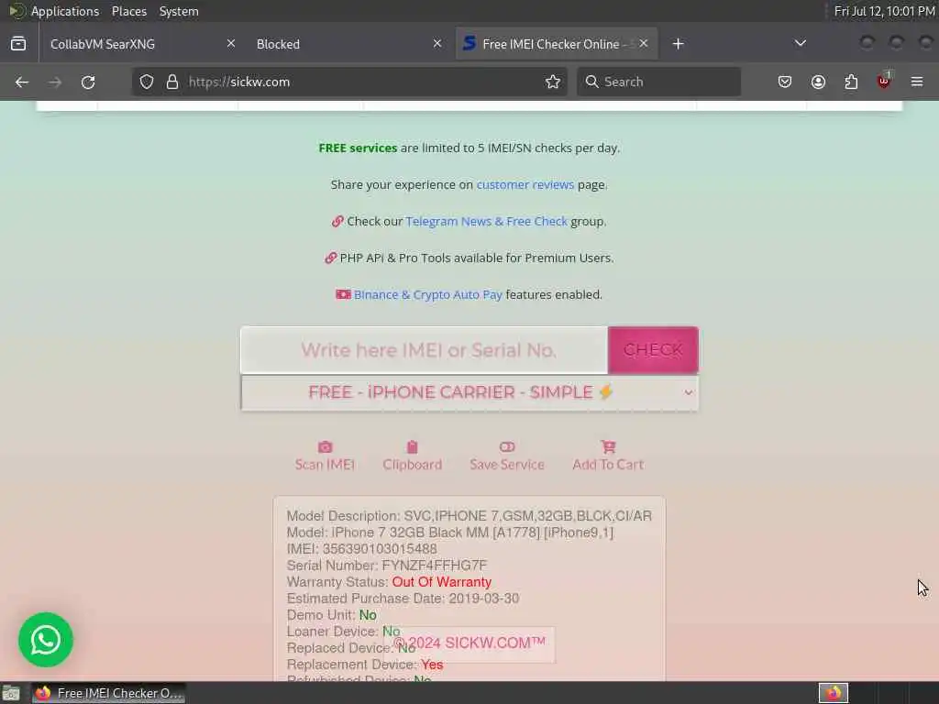Expand the FREE - iPHONE CARRIER - SIMPLE dropdown

tap(469, 392)
